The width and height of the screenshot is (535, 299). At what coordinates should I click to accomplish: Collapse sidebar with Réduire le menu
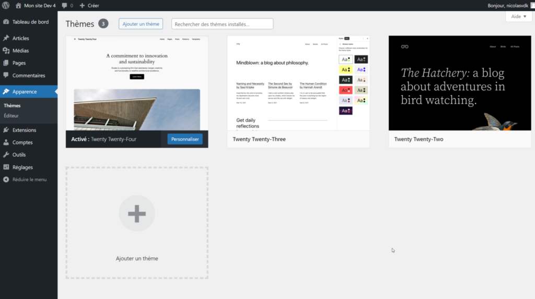(x=29, y=180)
